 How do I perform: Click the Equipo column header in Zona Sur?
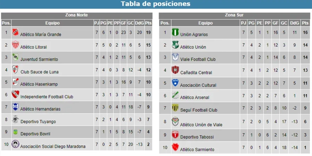[206, 23]
